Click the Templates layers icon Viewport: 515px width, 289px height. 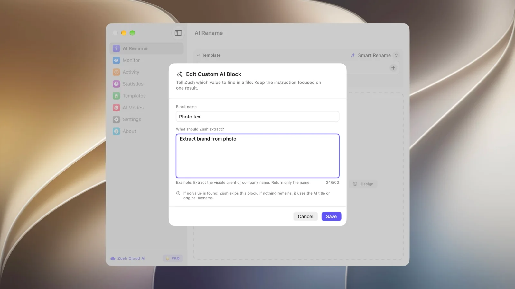tap(117, 96)
